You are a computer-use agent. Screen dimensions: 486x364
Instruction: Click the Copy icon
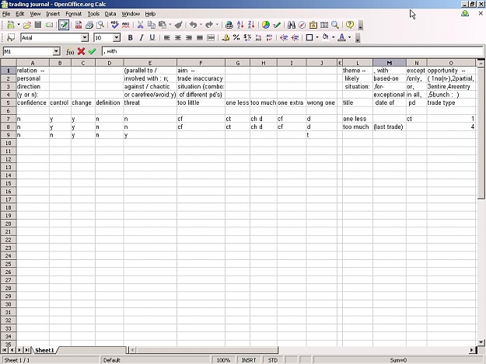[152, 25]
